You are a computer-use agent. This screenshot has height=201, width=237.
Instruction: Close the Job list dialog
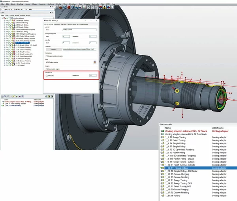97,20
